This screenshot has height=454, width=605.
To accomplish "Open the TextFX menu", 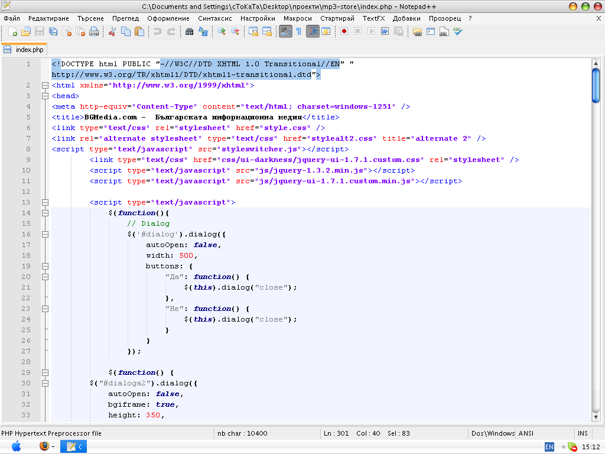I will coord(373,18).
